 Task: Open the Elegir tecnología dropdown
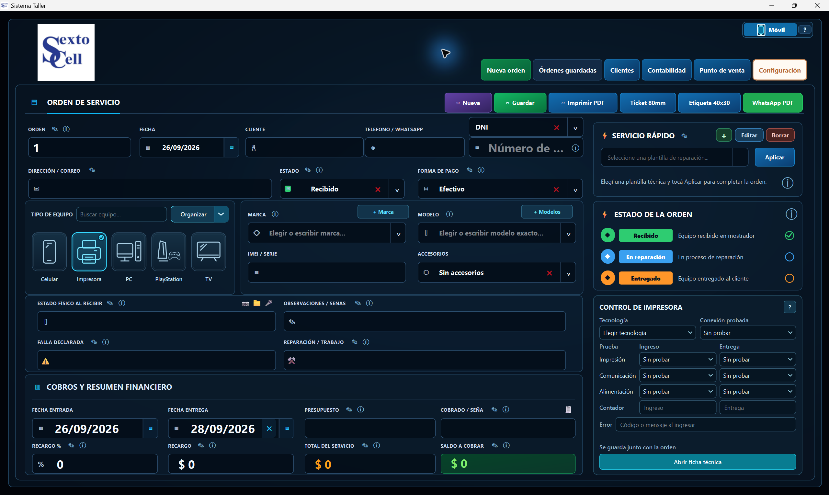647,333
